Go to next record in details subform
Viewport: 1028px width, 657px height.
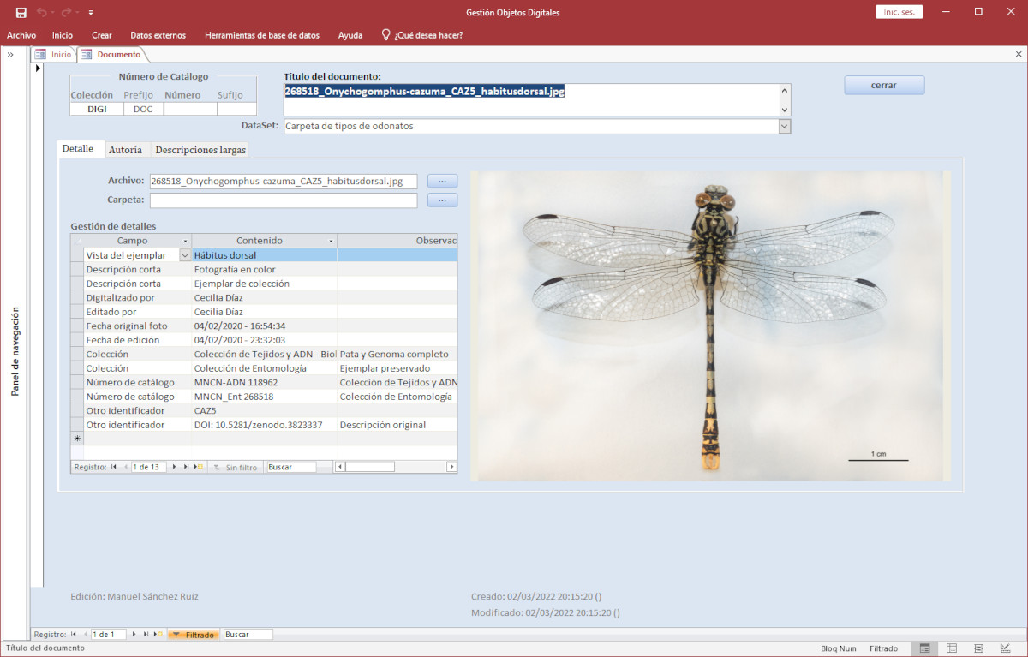pyautogui.click(x=175, y=467)
